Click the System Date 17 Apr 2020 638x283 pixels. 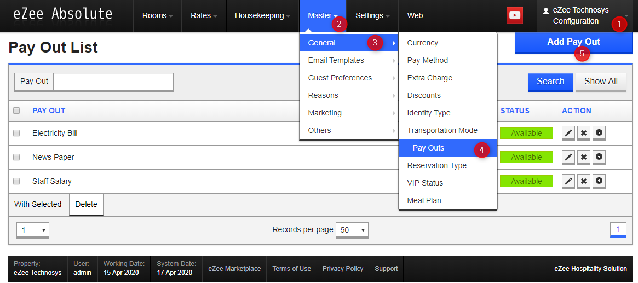point(175,273)
